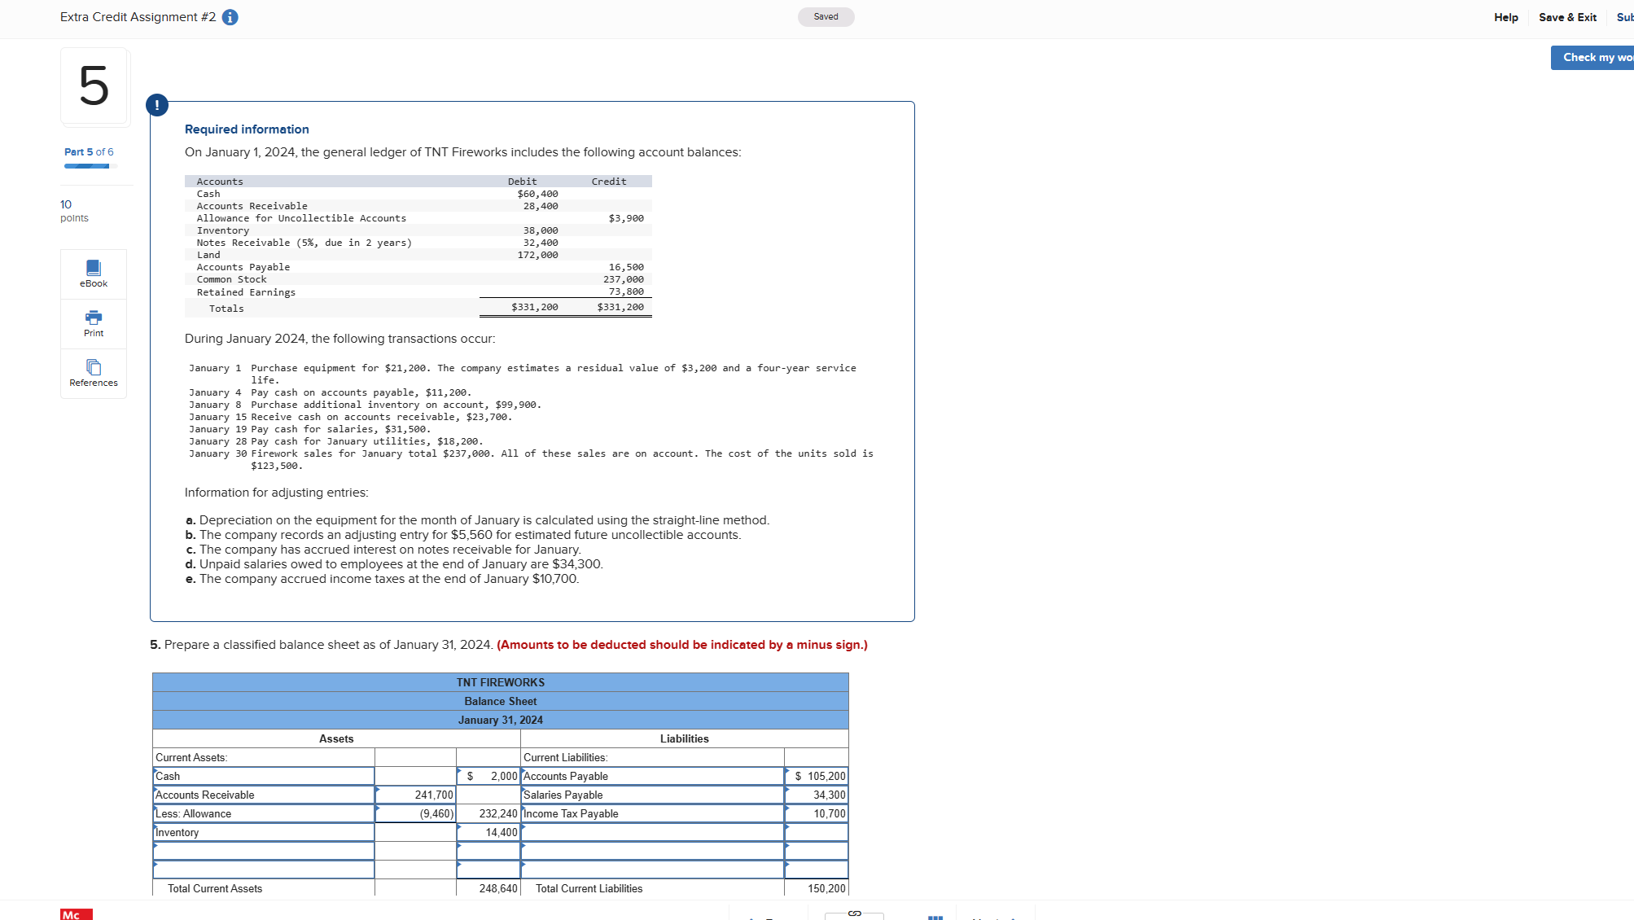Click the empty Cash amount input field

pyautogui.click(x=414, y=776)
